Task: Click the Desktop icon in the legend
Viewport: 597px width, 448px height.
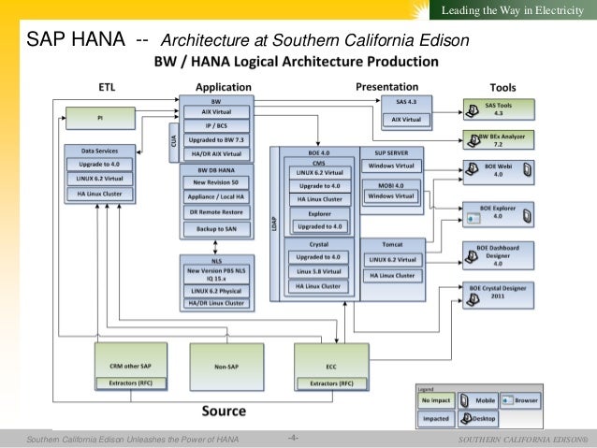Action: [x=466, y=418]
